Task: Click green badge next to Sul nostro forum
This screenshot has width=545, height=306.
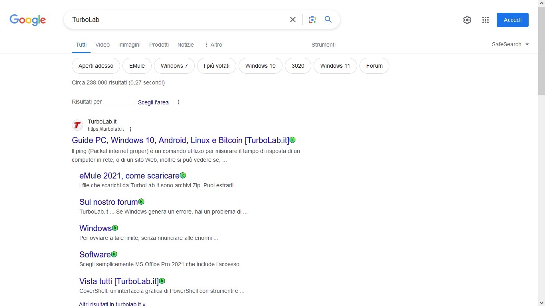Action: 141,202
